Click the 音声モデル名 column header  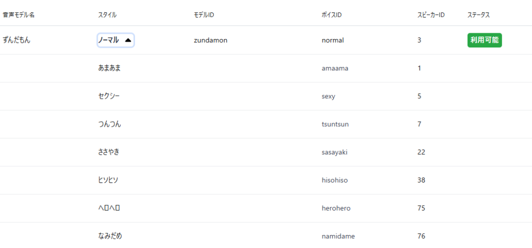click(19, 15)
